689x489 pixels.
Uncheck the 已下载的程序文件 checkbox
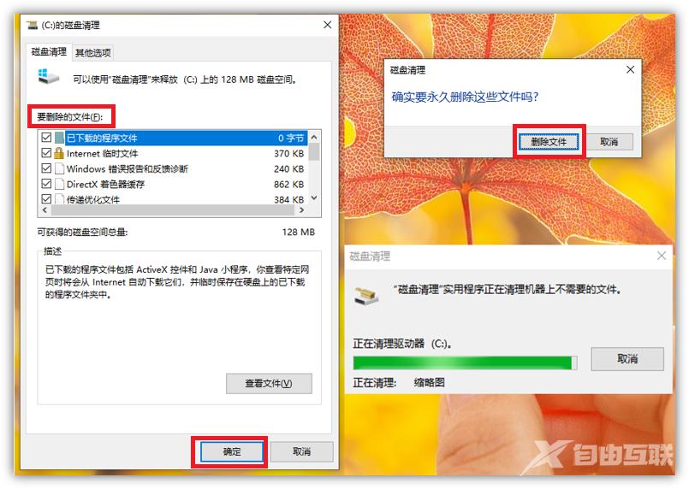click(46, 138)
